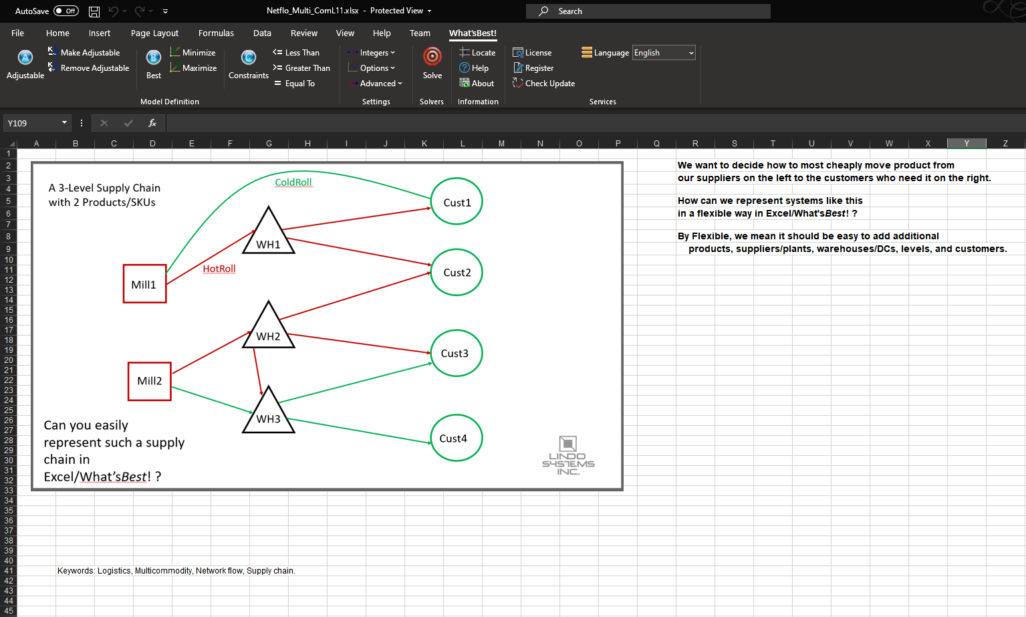1026x617 pixels.
Task: Open What'sBest Help
Action: (474, 68)
